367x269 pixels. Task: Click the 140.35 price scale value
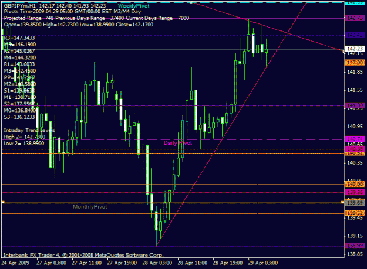(x=355, y=163)
